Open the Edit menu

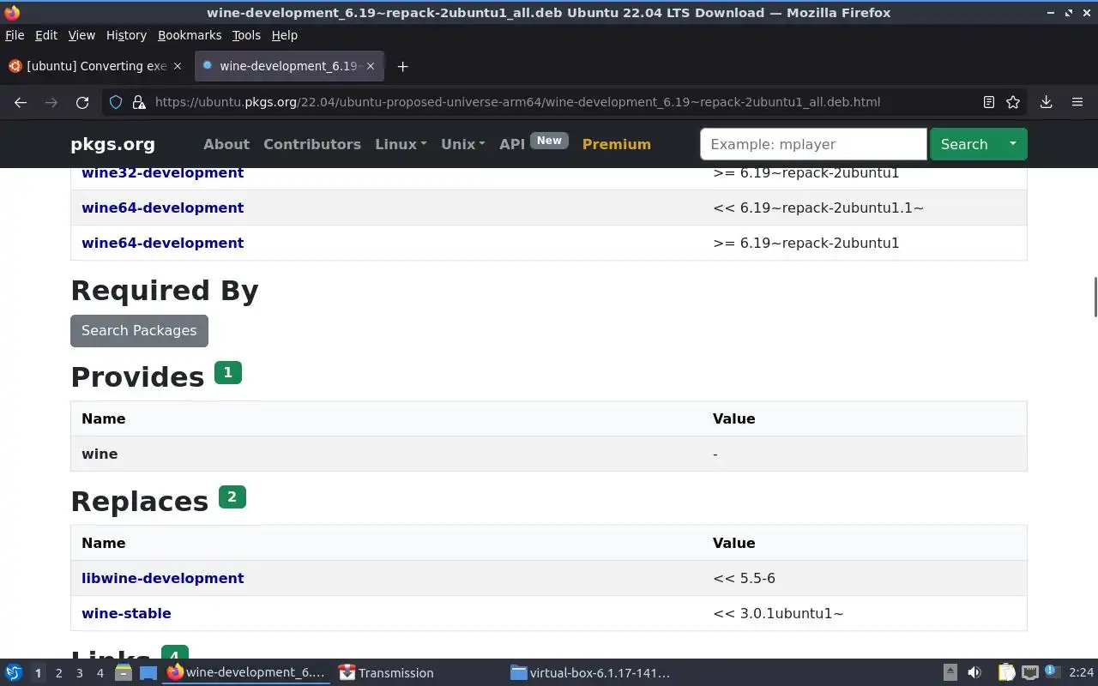(45, 35)
